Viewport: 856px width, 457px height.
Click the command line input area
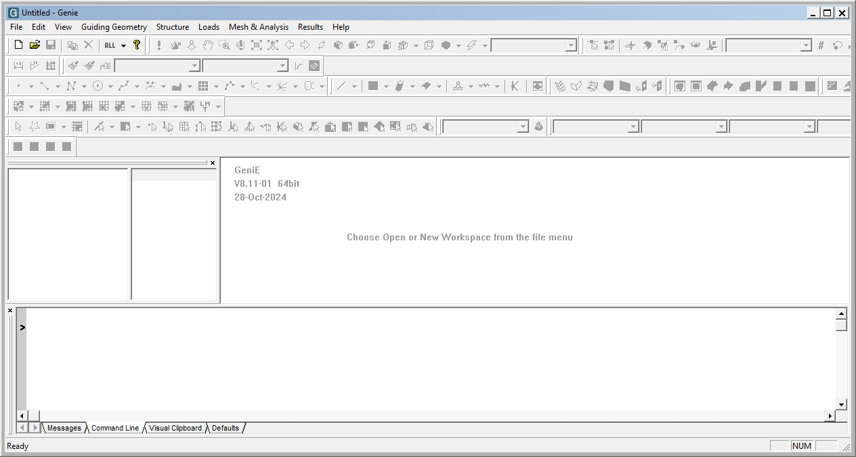point(429,358)
